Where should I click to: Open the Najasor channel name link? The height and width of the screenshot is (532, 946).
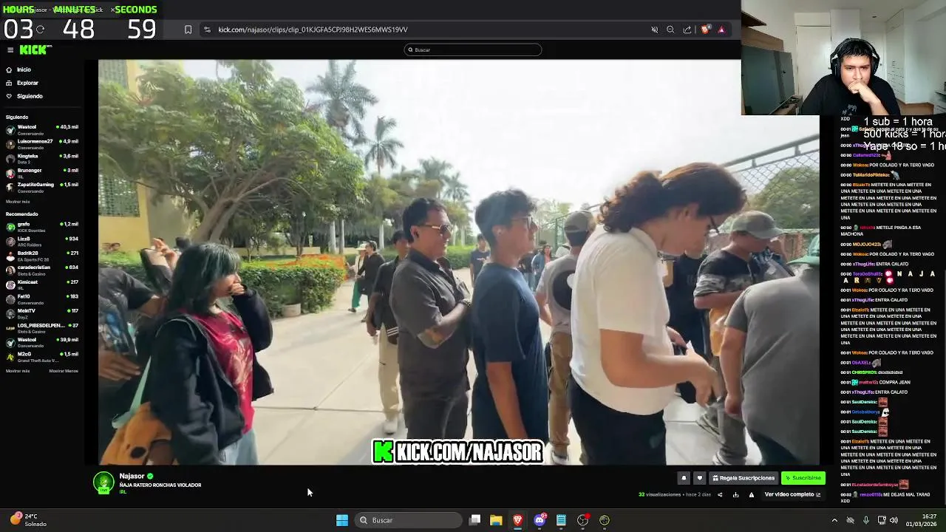(x=132, y=477)
